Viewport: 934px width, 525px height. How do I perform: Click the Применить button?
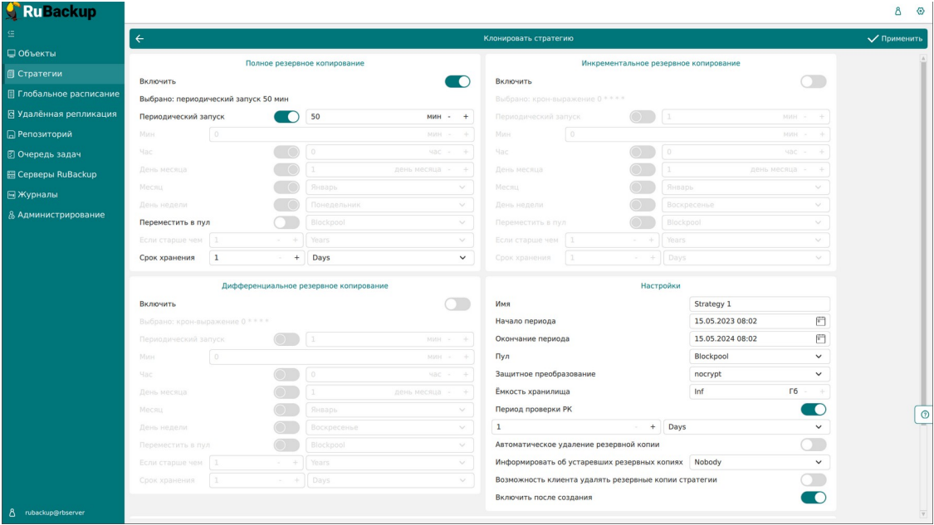(x=895, y=39)
